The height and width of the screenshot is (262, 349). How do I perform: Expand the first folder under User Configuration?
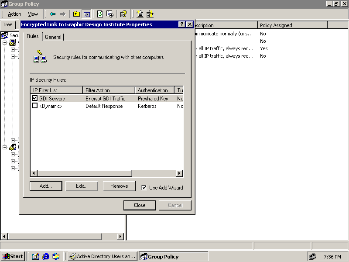pos(13,154)
